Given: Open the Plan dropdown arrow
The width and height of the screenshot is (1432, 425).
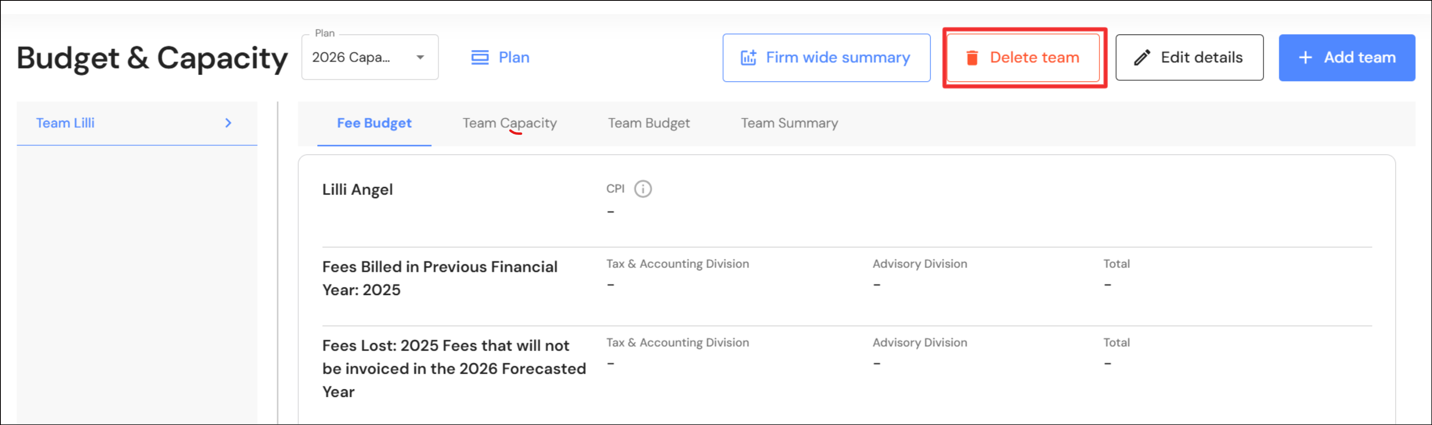Looking at the screenshot, I should tap(420, 58).
